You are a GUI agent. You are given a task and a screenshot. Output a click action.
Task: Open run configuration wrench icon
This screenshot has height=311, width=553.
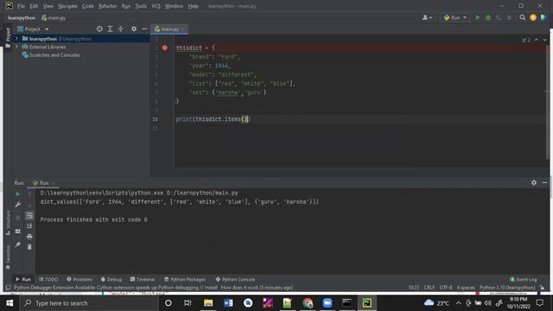(17, 205)
